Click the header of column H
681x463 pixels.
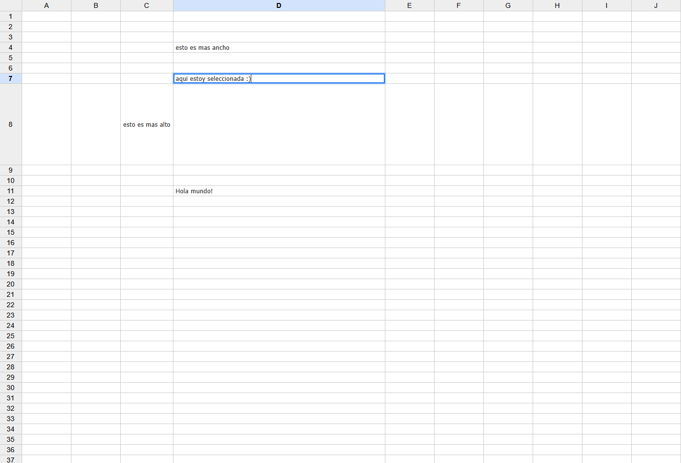(557, 5)
